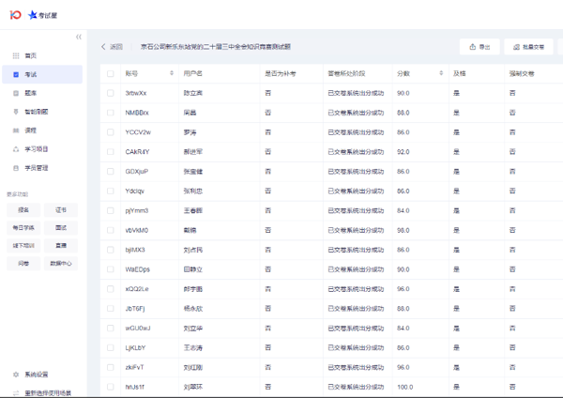
Task: Click the 84.0 score in the pjYmm3 row
Action: (403, 210)
